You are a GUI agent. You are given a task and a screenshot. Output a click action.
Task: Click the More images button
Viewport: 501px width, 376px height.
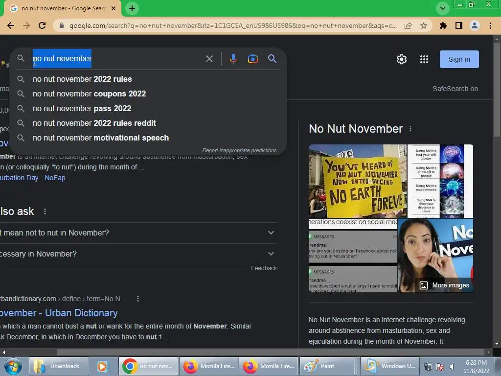[444, 285]
